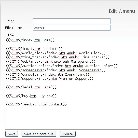The height and width of the screenshot is (138, 138).
Task: Click the Edit /.menu page heading
Action: [x=122, y=11]
